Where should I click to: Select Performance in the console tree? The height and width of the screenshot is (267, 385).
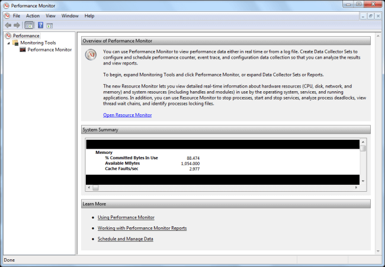coord(26,36)
